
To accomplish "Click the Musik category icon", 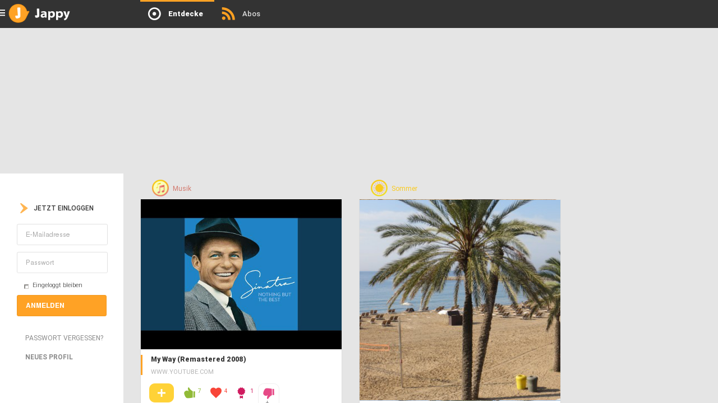I will point(160,188).
